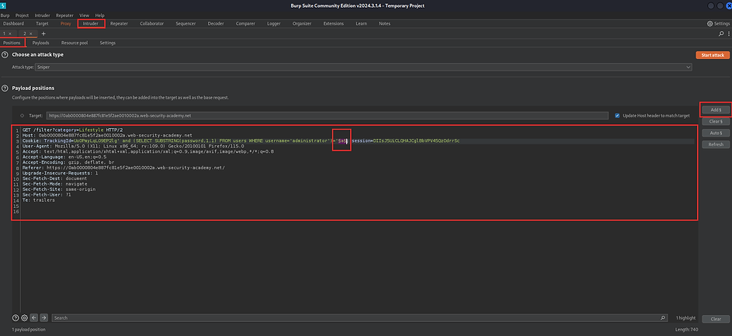732x336 pixels.
Task: Click the magnifier icon inside the search bar
Action: coord(663,318)
